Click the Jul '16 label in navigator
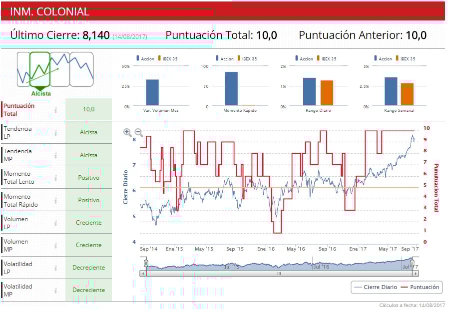Viewport: 463px width, 309px height. (321, 267)
